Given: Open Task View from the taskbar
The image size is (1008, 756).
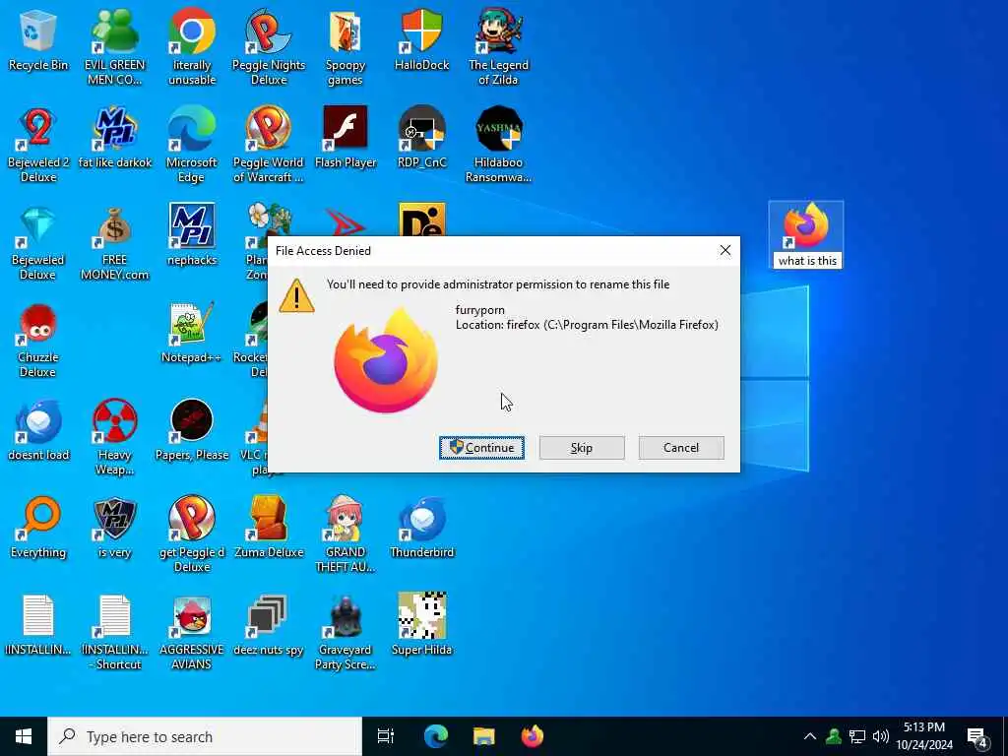Looking at the screenshot, I should pos(386,736).
